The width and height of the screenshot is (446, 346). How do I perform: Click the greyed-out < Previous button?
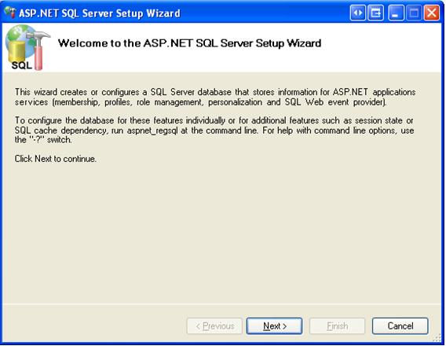point(214,326)
